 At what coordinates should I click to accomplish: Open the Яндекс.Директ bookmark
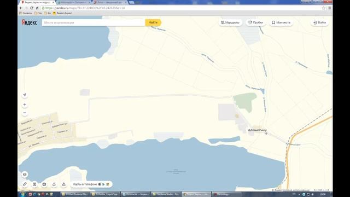coord(62,13)
